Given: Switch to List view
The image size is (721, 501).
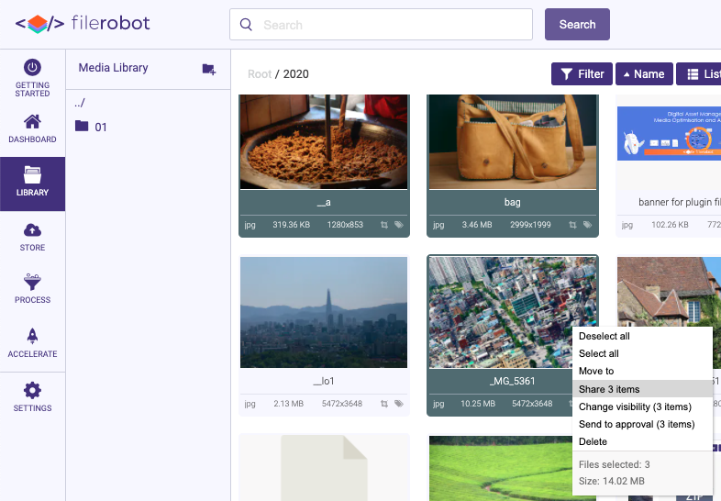Looking at the screenshot, I should 698,74.
